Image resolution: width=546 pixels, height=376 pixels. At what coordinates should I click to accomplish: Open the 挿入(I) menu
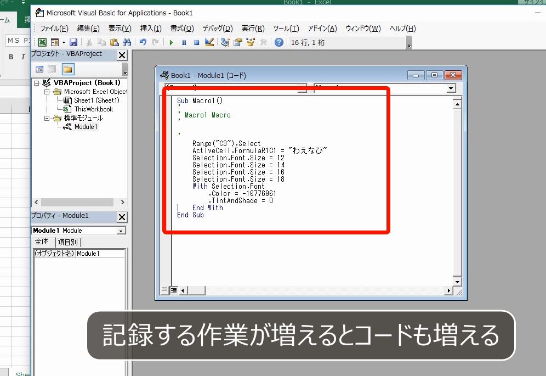(151, 29)
